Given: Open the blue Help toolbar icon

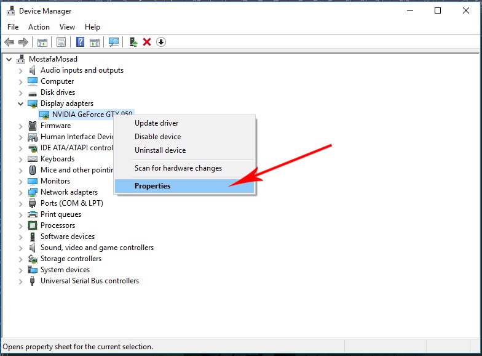Looking at the screenshot, I should (x=80, y=42).
